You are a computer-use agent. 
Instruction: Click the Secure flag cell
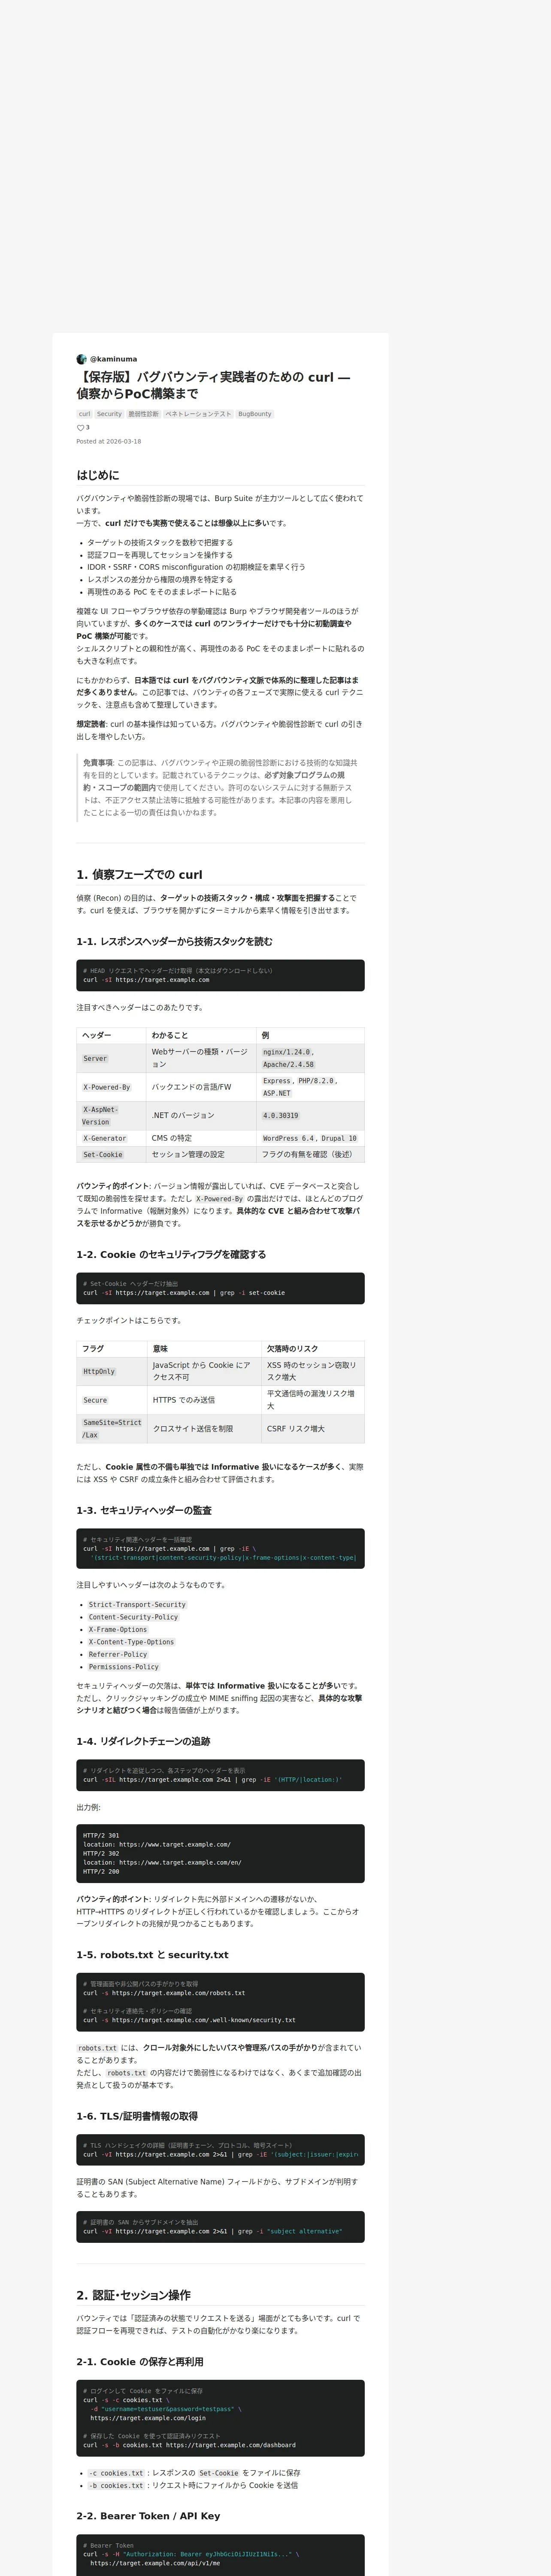[112, 1400]
